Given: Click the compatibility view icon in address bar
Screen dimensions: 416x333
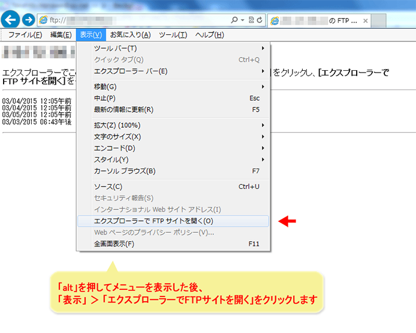Looking at the screenshot, I should (x=251, y=20).
